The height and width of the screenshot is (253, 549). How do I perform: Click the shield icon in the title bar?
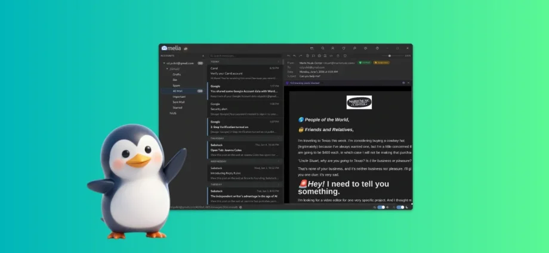[x=344, y=48]
